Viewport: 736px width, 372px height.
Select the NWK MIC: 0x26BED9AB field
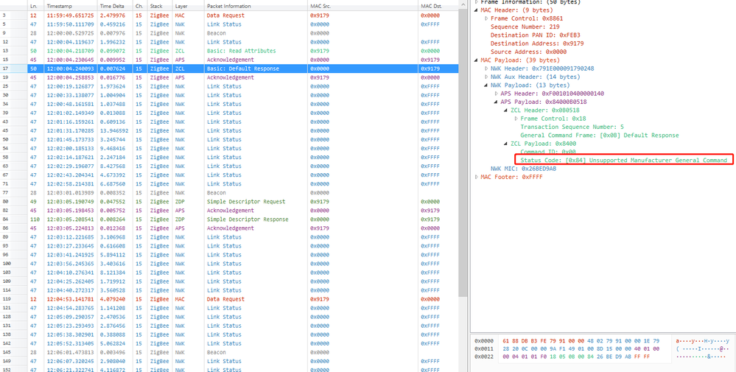(523, 169)
